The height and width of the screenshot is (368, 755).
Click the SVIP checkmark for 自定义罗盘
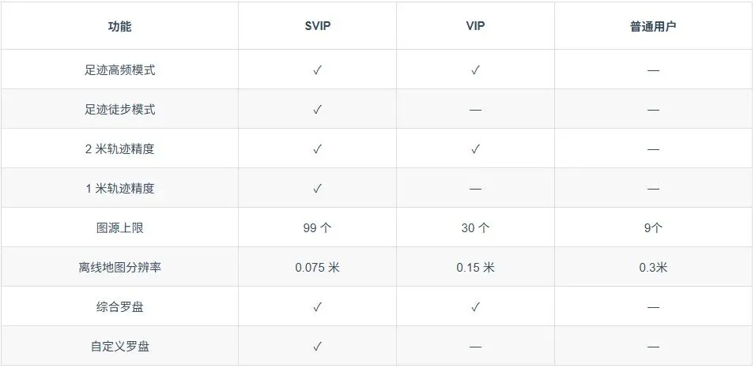click(317, 347)
